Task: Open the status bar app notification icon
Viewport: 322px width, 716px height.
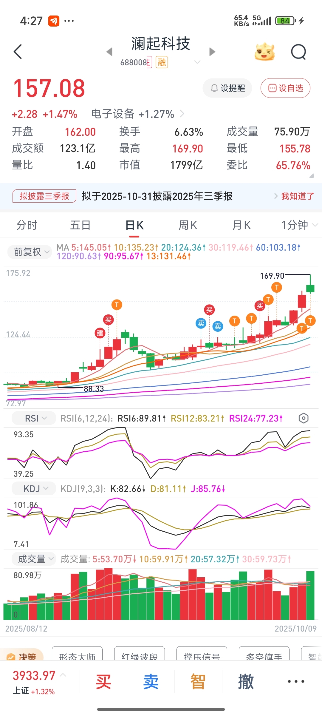Action: pos(54,21)
